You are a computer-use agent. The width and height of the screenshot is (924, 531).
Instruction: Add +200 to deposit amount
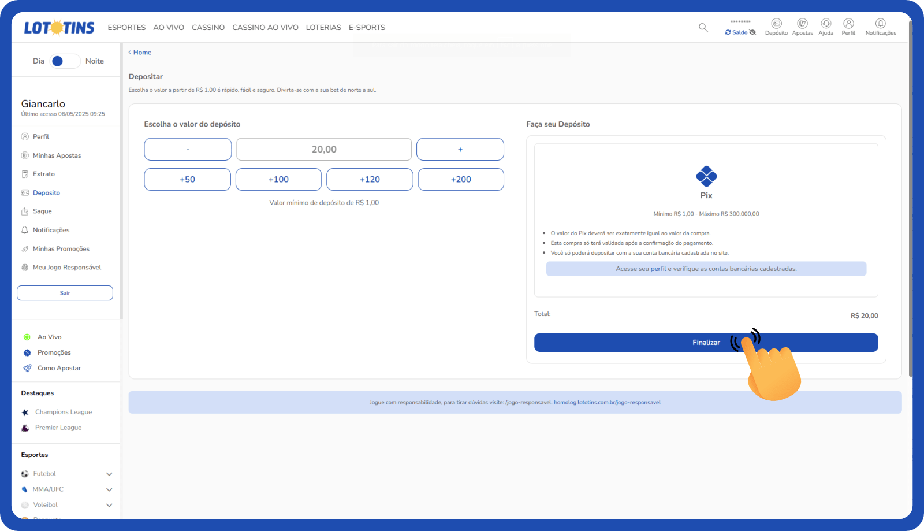[x=461, y=179]
